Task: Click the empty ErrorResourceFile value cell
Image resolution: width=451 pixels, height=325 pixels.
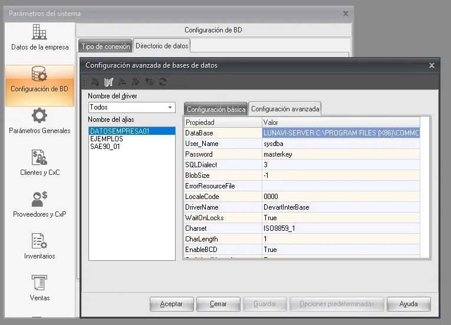Action: point(341,186)
